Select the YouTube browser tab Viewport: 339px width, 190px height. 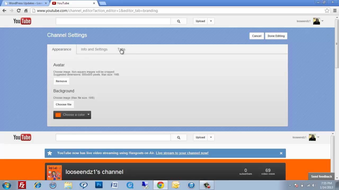point(73,3)
